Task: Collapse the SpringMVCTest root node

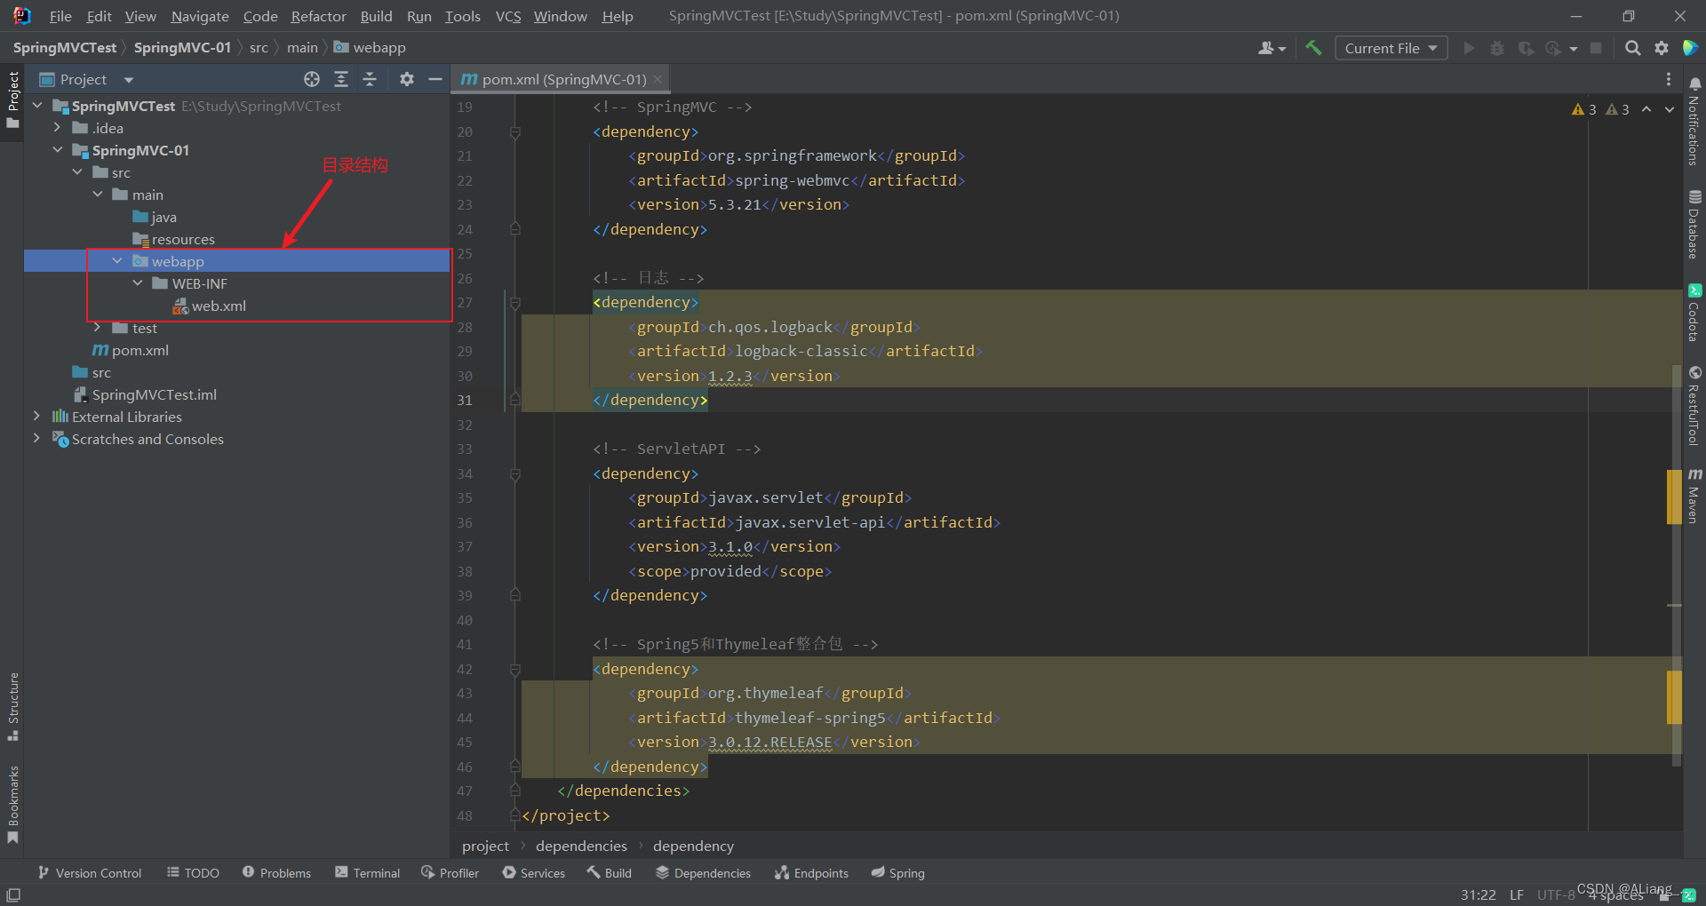Action: click(37, 106)
